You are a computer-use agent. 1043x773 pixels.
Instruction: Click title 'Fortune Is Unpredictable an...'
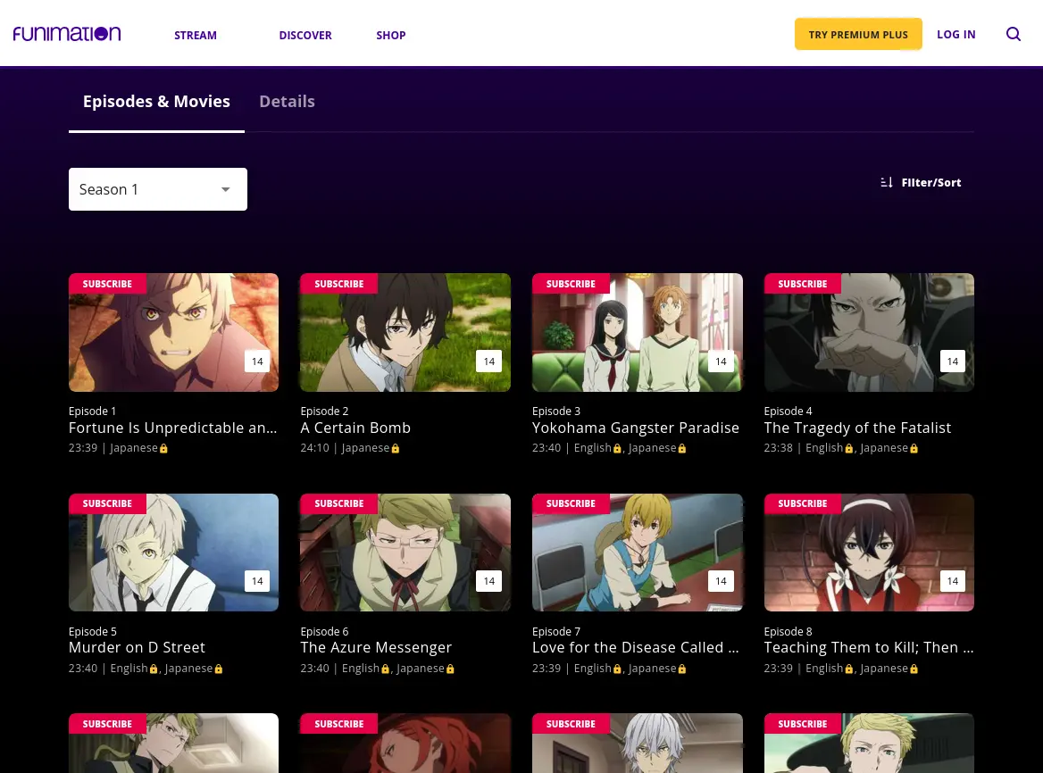[x=173, y=428]
